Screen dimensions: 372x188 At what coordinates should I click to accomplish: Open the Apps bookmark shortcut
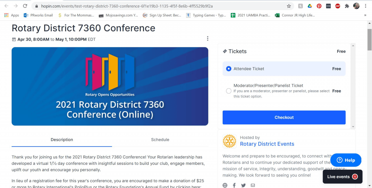coord(12,15)
